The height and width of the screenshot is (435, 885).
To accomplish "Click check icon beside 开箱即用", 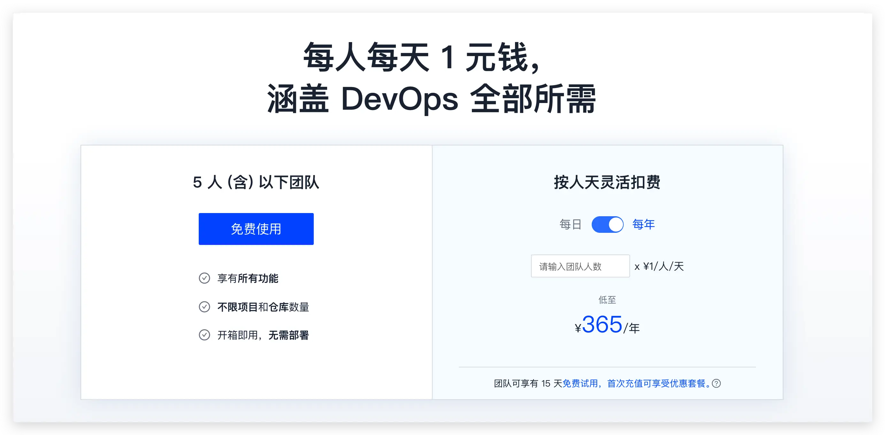I will (x=204, y=335).
